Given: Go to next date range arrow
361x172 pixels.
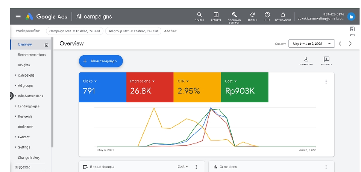Looking at the screenshot, I should click(350, 44).
